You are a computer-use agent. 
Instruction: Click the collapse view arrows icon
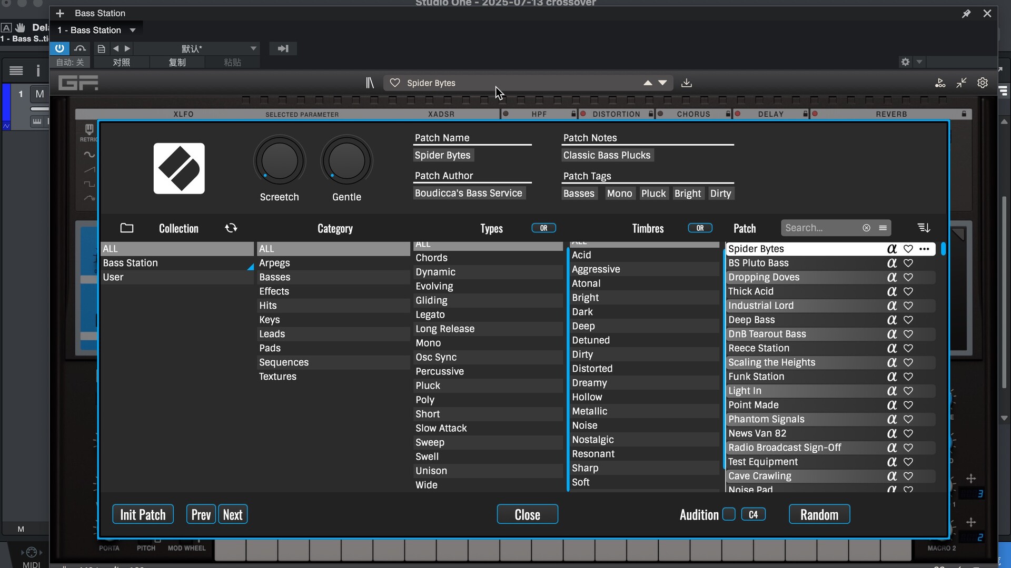(x=962, y=83)
